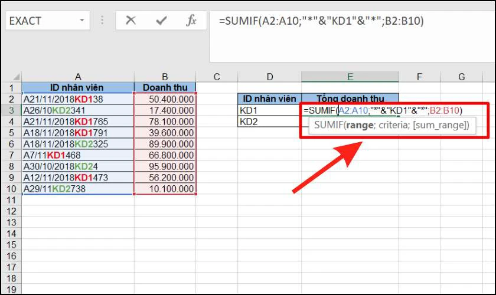Select cell A18/11/2018KD1791
The image size is (496, 295).
(78, 133)
